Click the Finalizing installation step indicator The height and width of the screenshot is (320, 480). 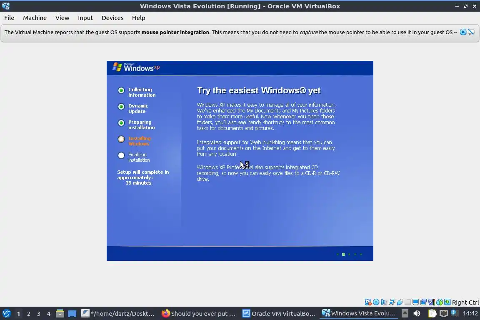point(121,155)
